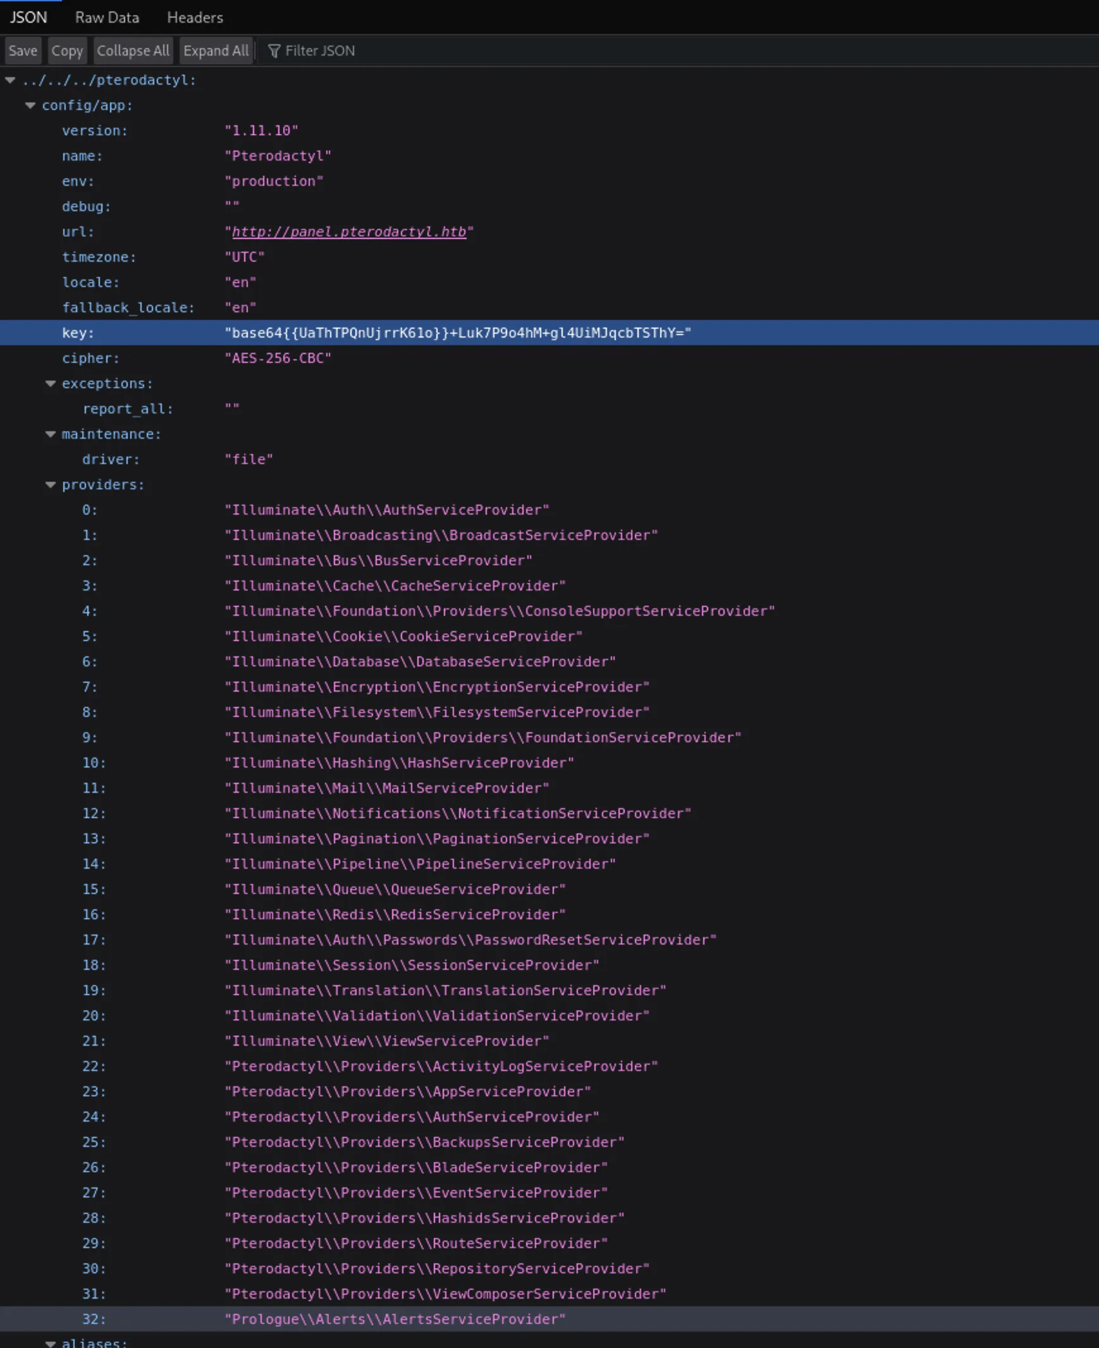Image resolution: width=1099 pixels, height=1348 pixels.
Task: Select provider 5 CookieServiceProvider
Action: (x=549, y=637)
